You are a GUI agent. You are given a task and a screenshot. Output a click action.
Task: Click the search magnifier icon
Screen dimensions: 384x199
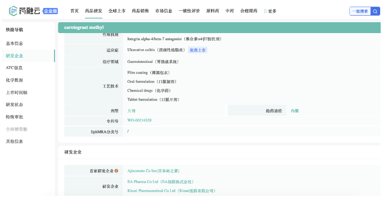click(x=375, y=11)
